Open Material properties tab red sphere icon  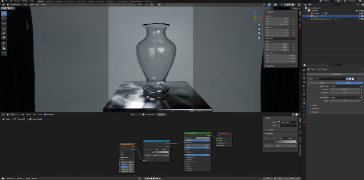click(304, 122)
